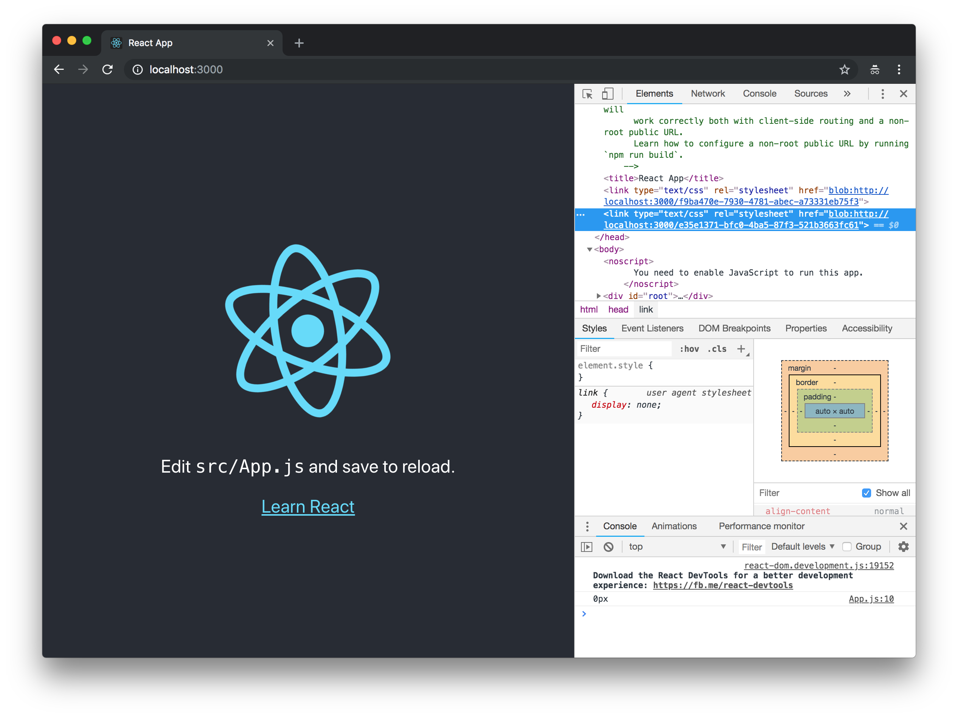
Task: Collapse the body element in Elements panel
Action: [x=589, y=249]
